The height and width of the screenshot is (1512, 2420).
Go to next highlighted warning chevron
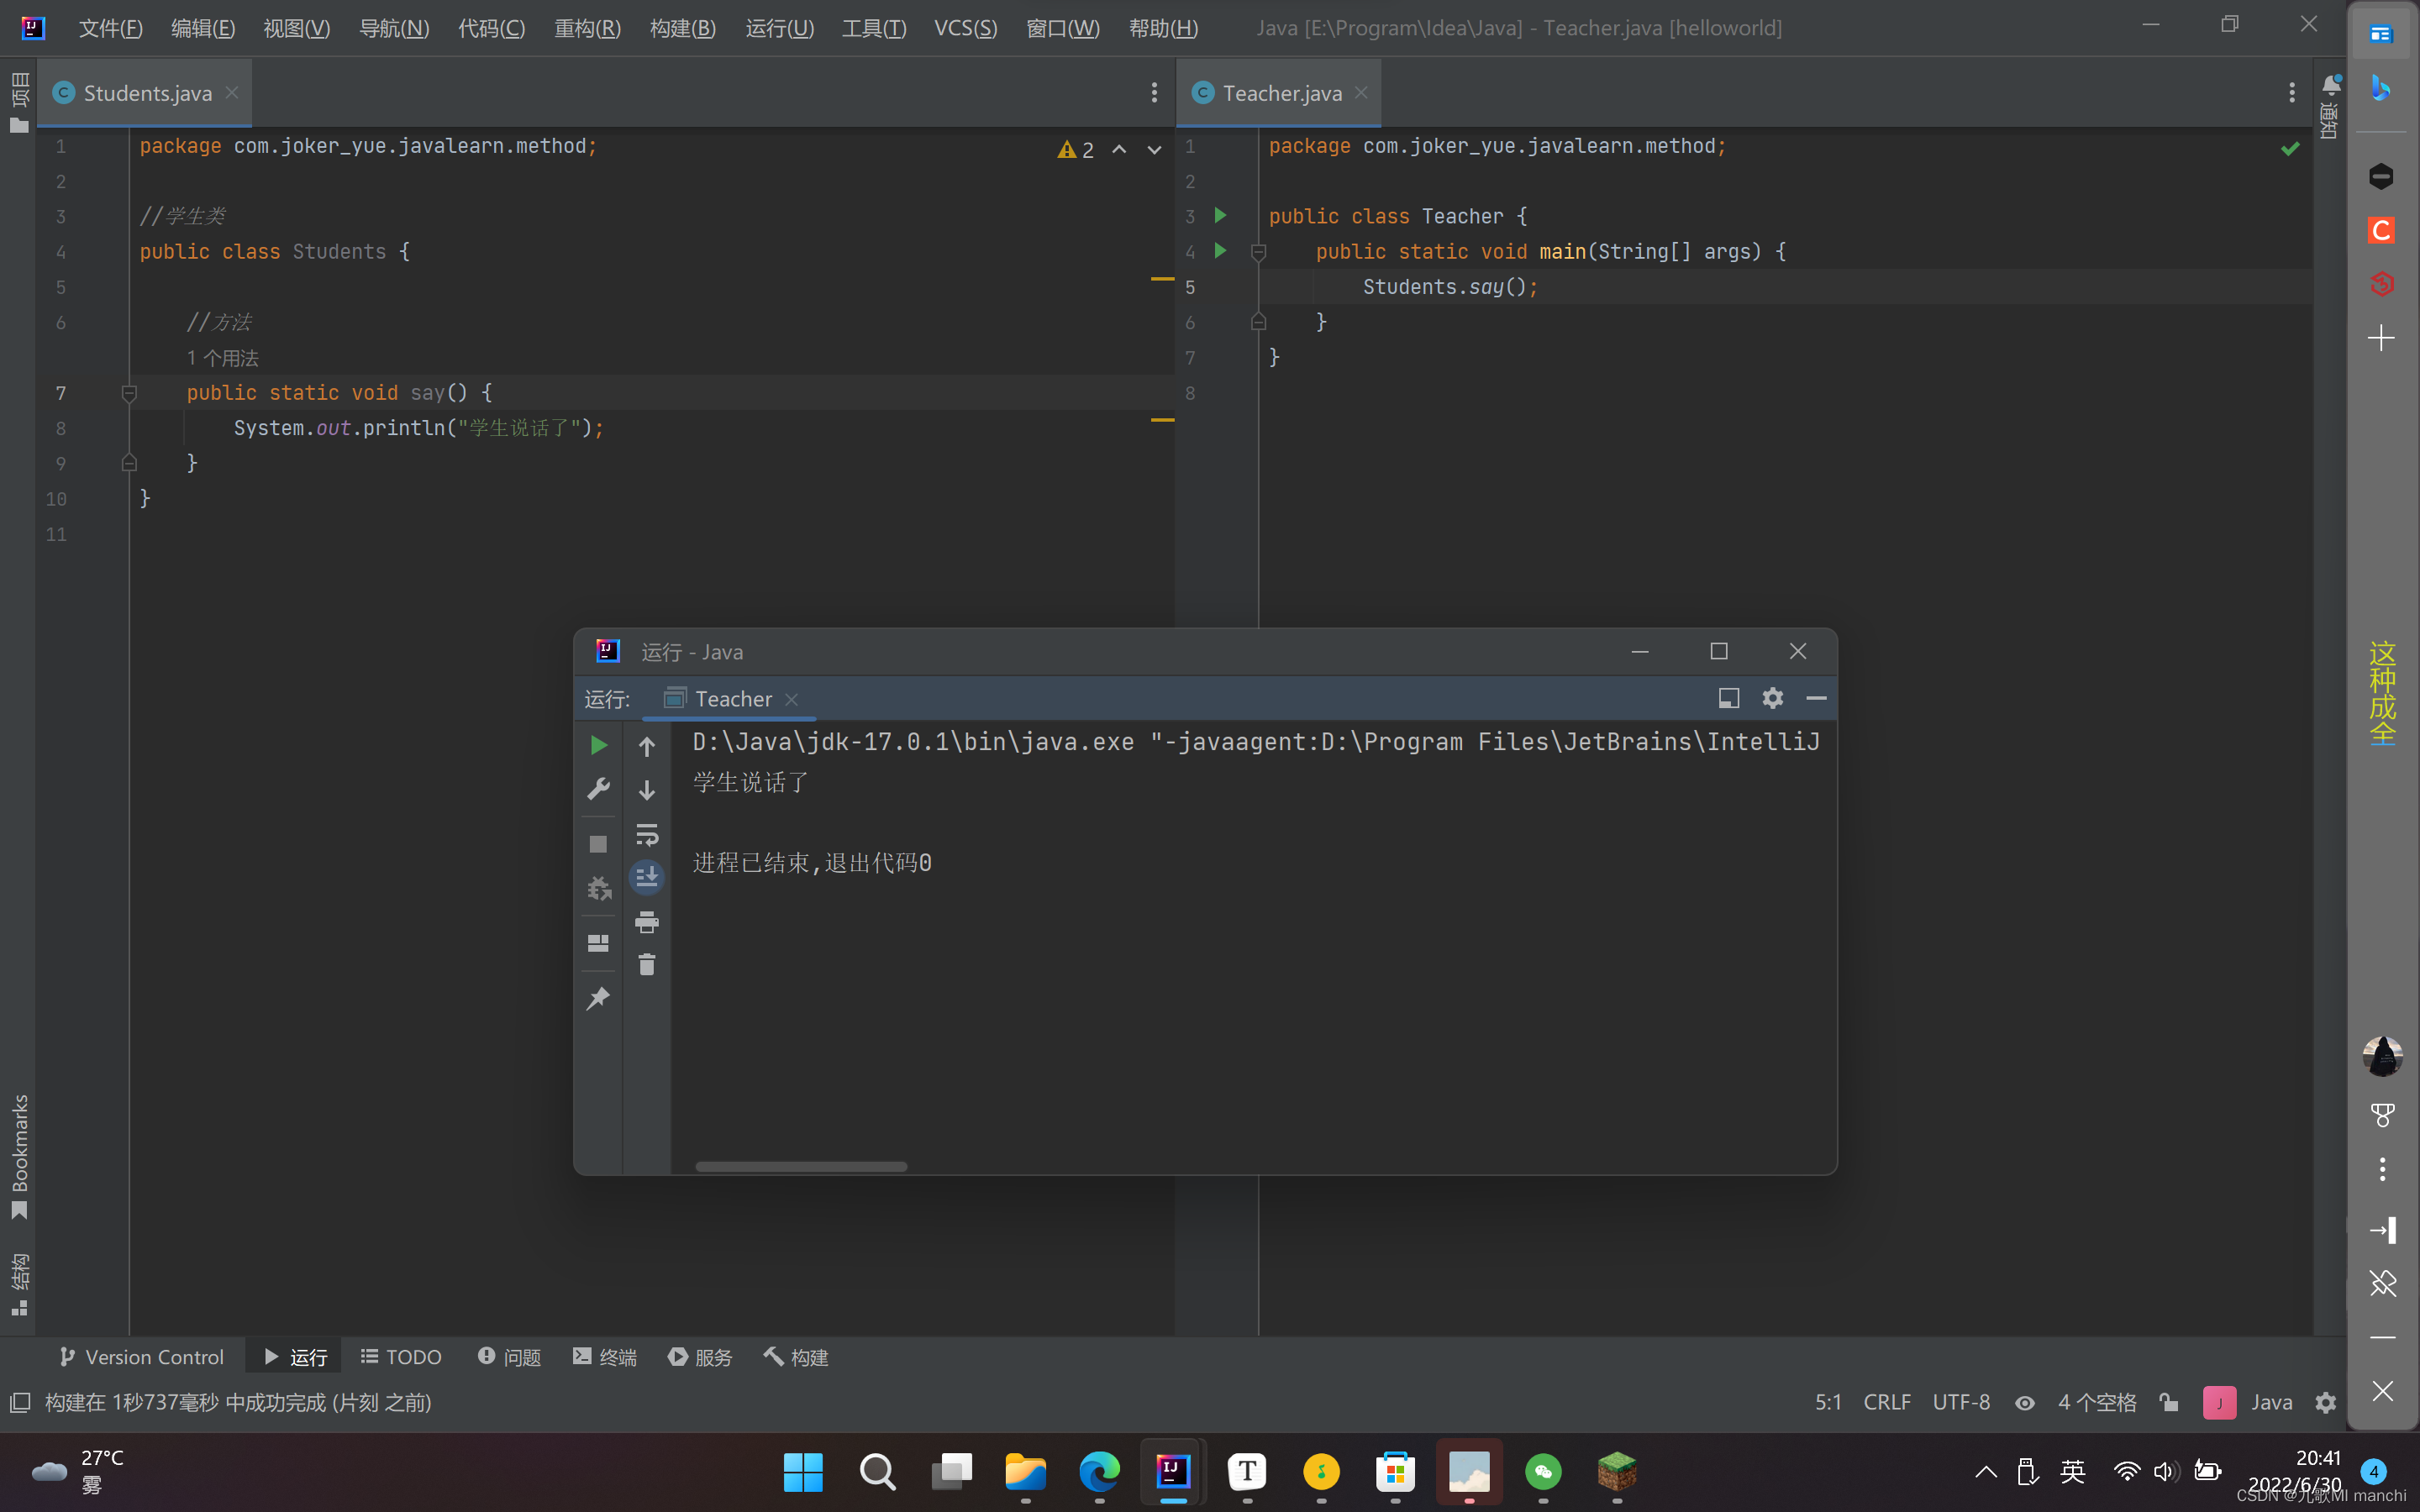[x=1154, y=150]
